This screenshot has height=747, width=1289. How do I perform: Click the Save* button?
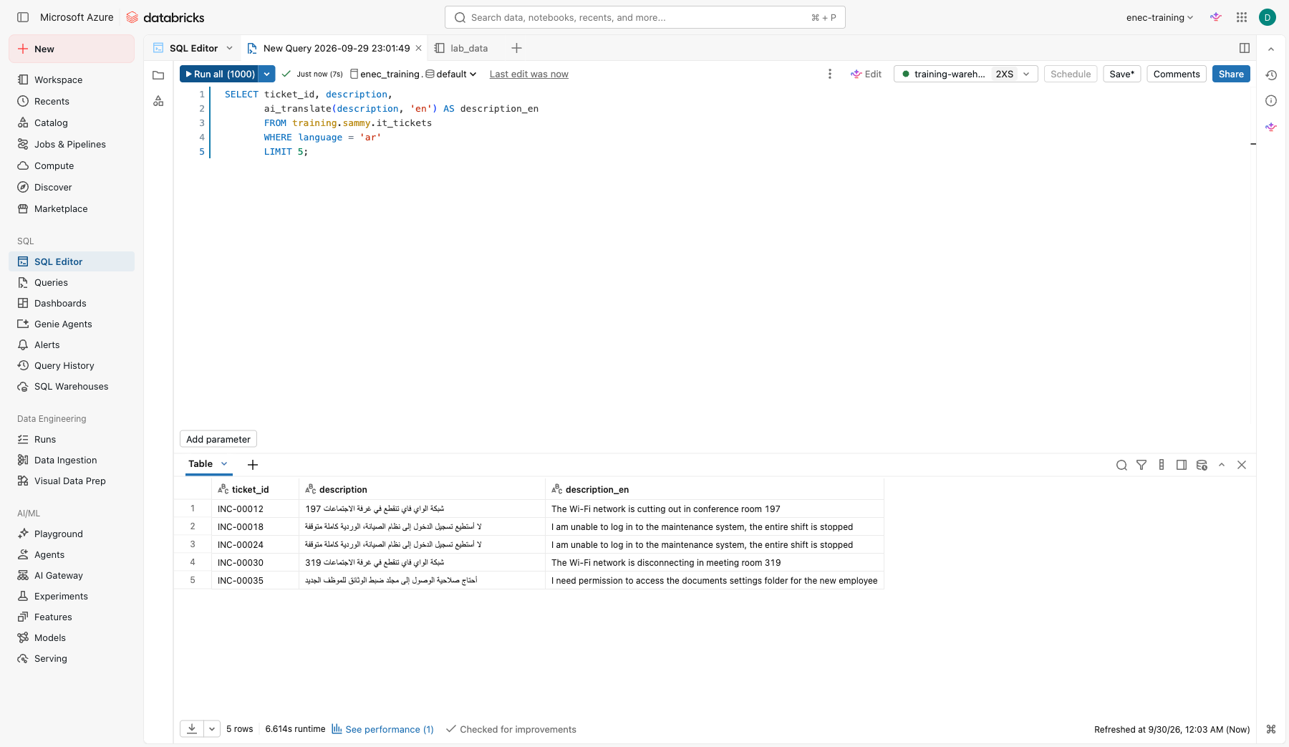point(1121,74)
